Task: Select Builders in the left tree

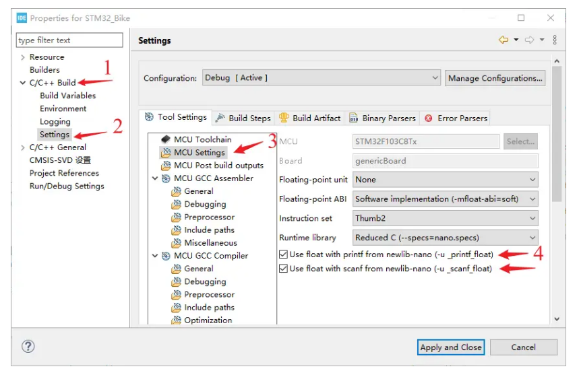Action: pos(44,70)
